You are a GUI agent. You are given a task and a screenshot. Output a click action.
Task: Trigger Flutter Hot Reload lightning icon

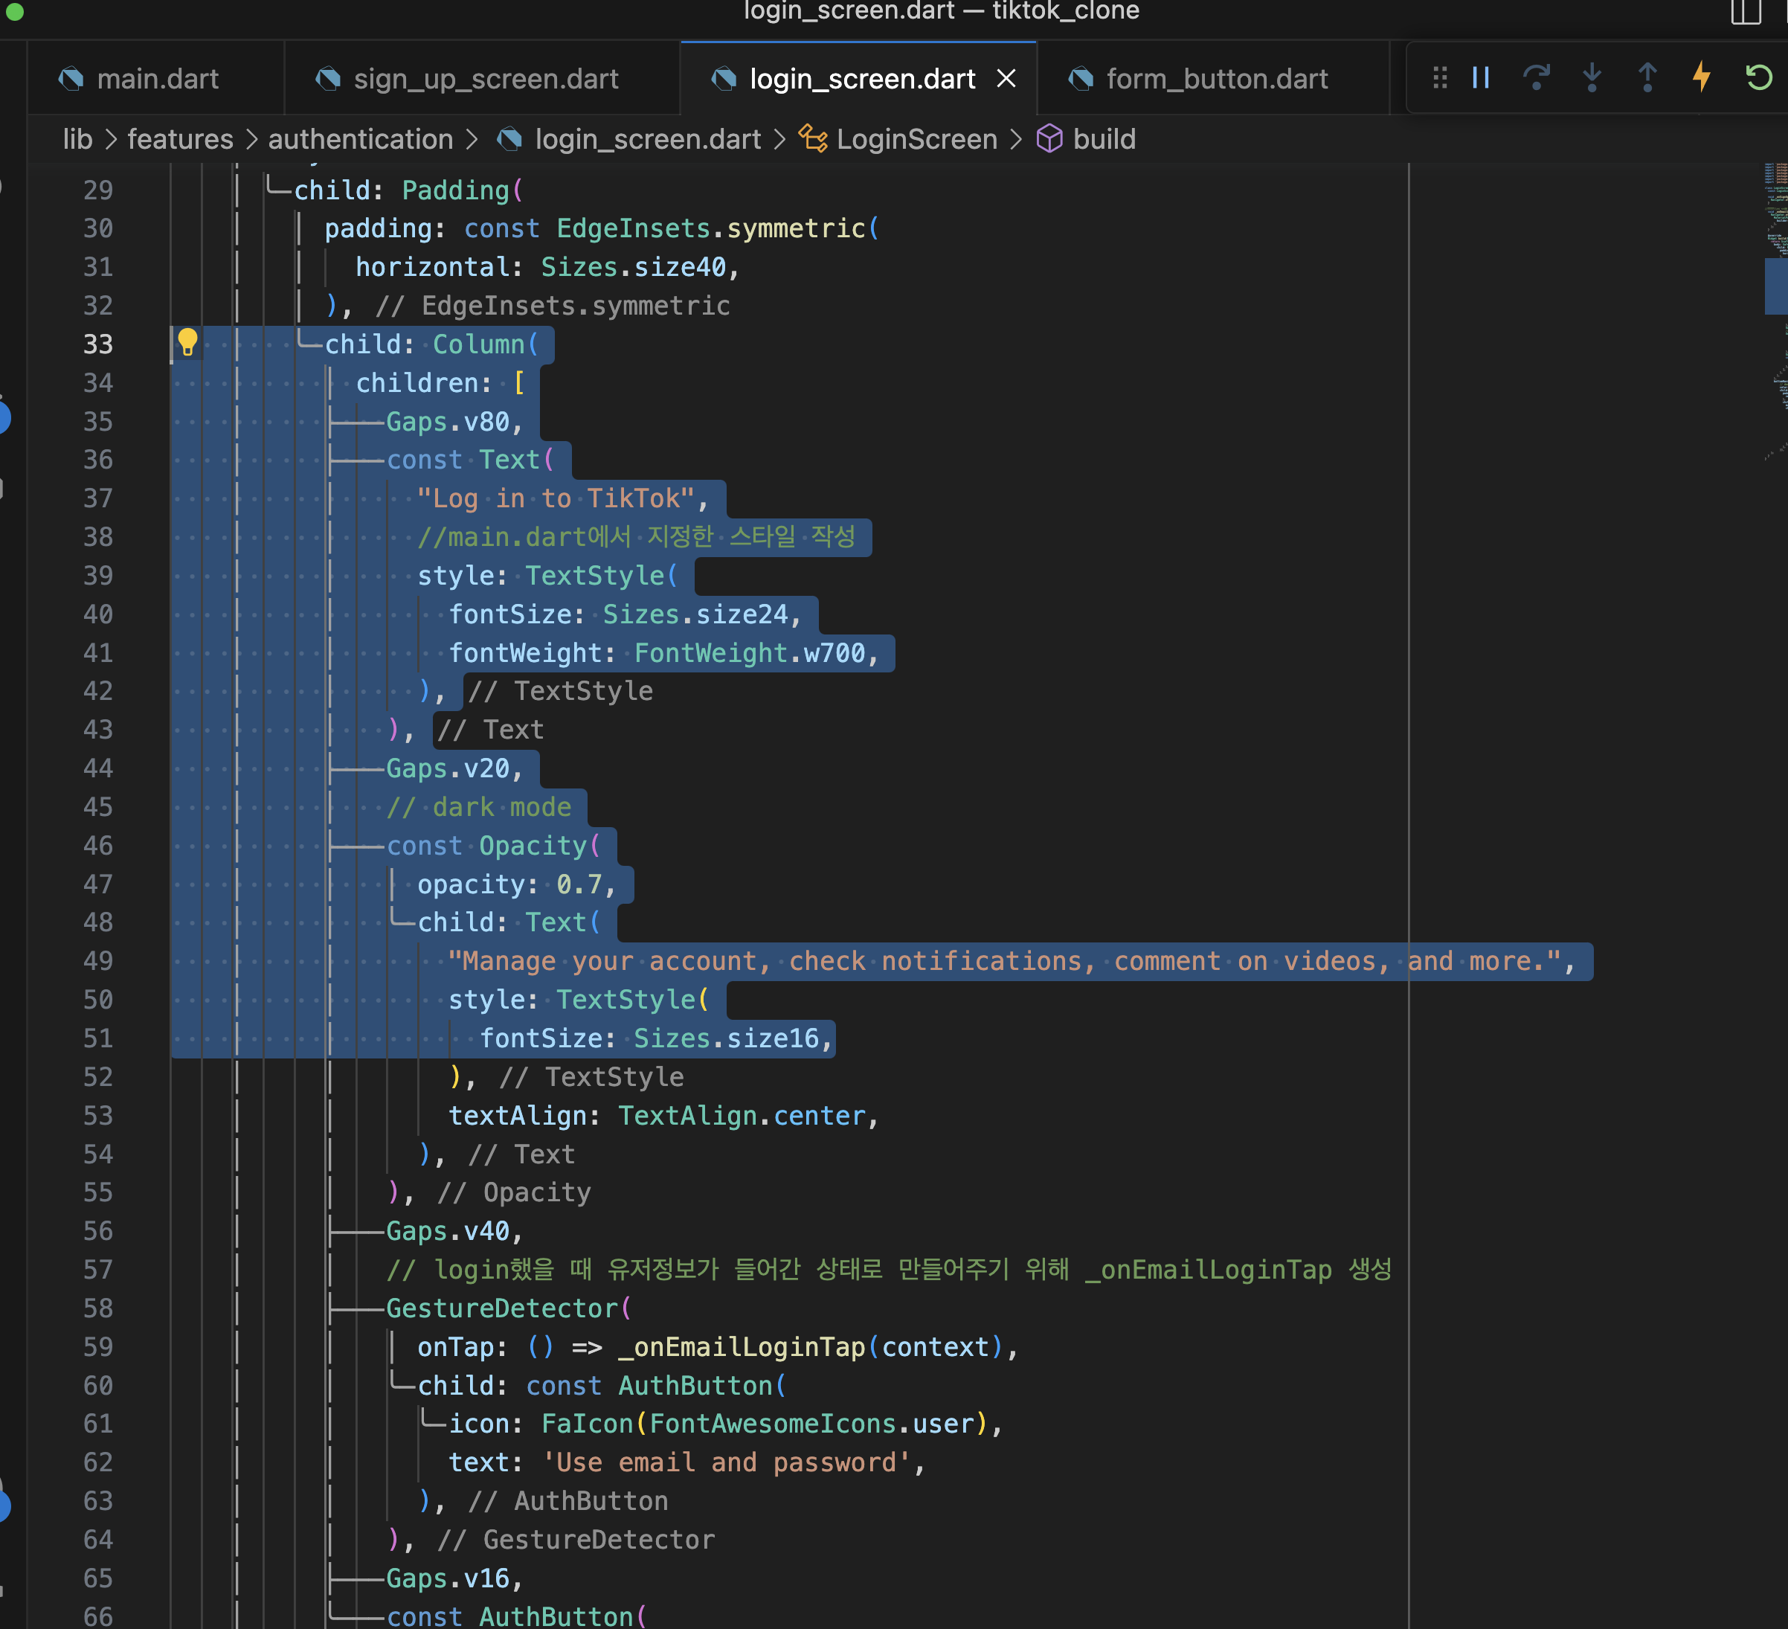pyautogui.click(x=1701, y=78)
